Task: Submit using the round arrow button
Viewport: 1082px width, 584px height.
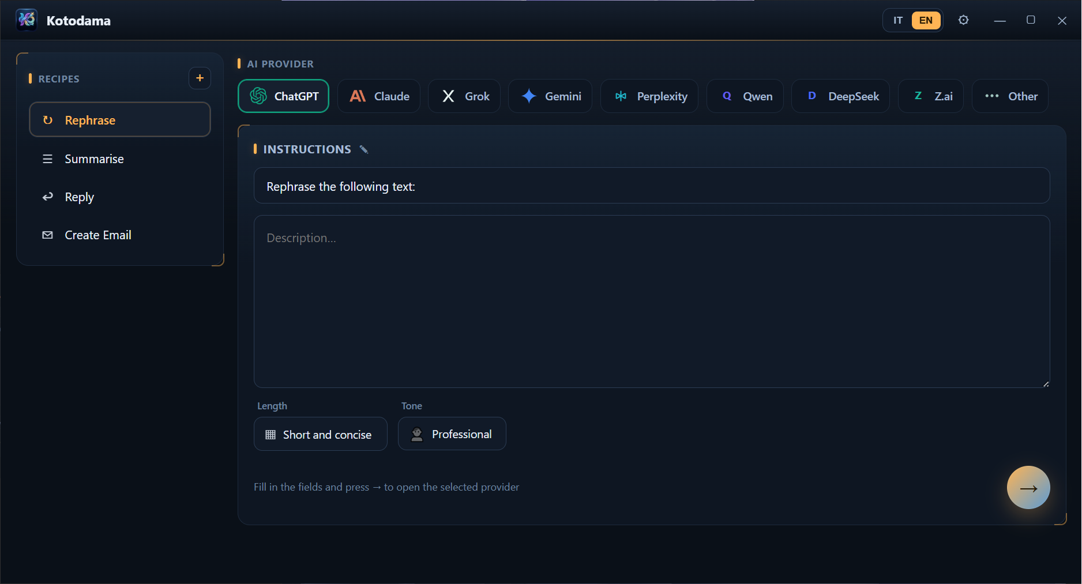Action: [x=1028, y=488]
